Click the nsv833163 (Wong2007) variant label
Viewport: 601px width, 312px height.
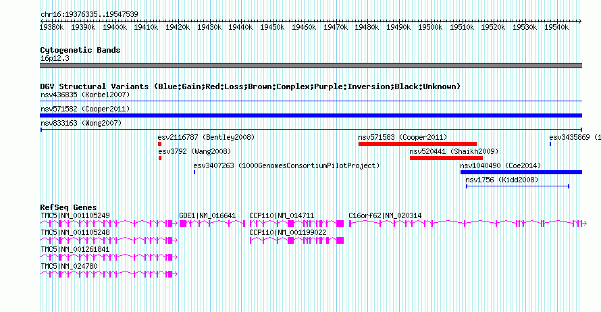click(81, 123)
